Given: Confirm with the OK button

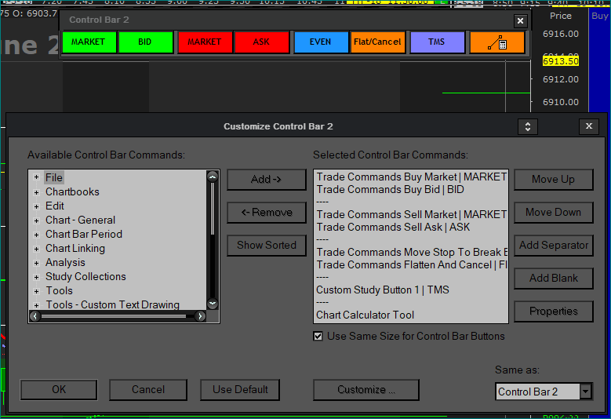Looking at the screenshot, I should (59, 390).
